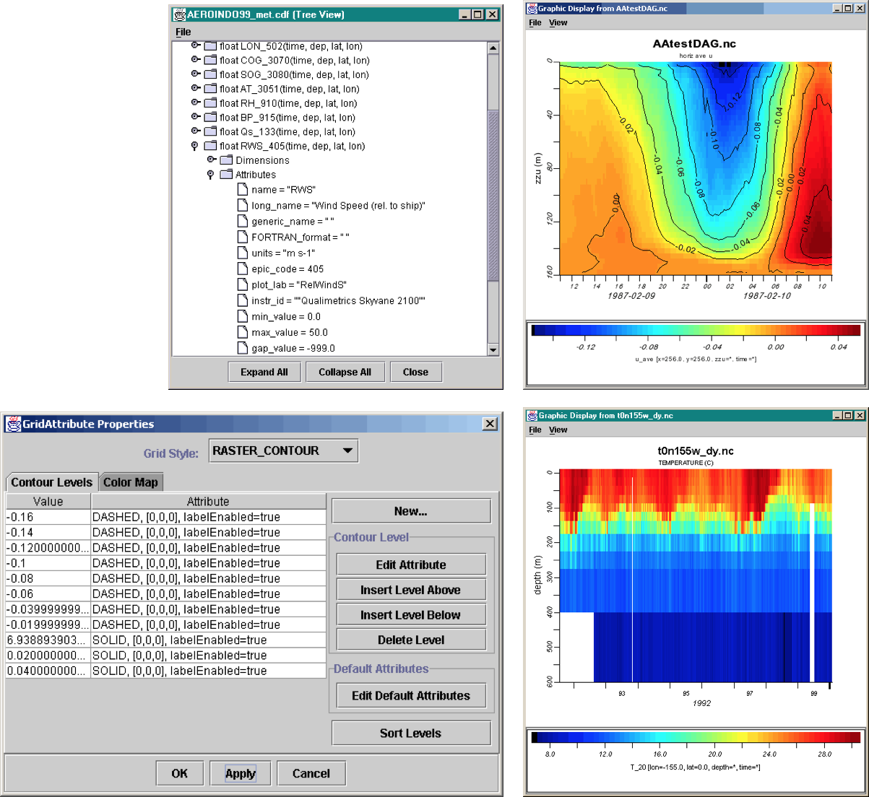Expand the COG_3070 variable tree node
Viewport: 869px width, 797px height.
click(x=195, y=60)
